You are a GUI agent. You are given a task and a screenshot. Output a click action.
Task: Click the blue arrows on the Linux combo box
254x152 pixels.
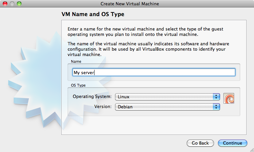pos(216,97)
